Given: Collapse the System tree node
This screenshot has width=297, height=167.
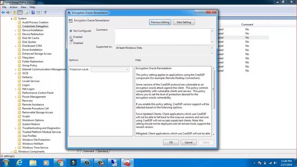Looking at the screenshot, I should coord(12,19).
